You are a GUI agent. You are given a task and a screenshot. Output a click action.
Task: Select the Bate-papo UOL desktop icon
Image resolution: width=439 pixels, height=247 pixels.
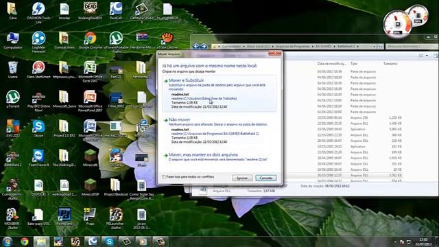pyautogui.click(x=38, y=217)
